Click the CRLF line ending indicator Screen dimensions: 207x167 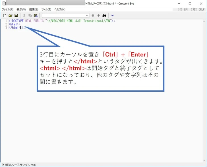[202, 9]
